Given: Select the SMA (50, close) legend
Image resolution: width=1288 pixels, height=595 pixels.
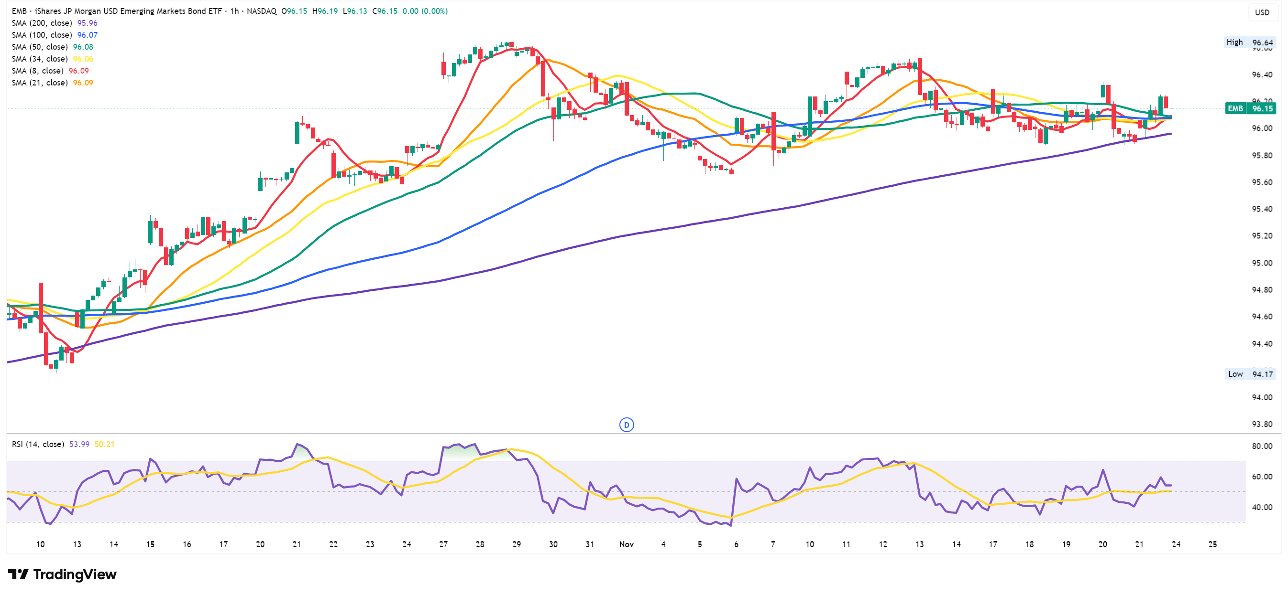Looking at the screenshot, I should 40,47.
